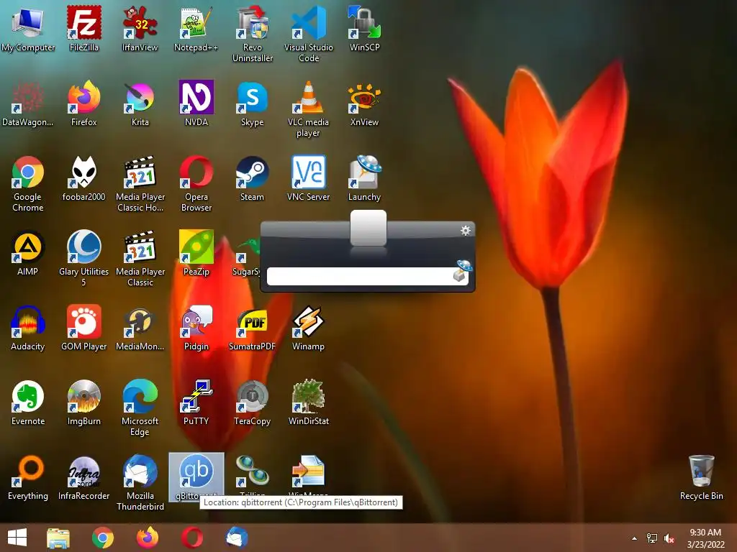
Task: Open Firefox desktop shortcut
Action: pos(84,103)
